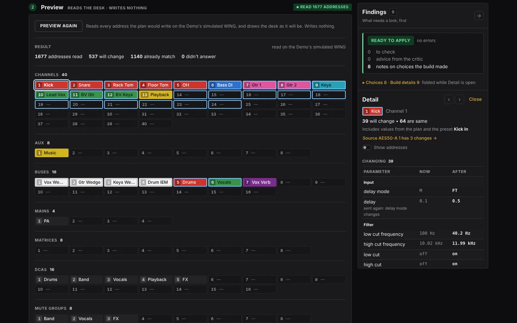The image size is (517, 323).
Task: Select the Vox Verb bus tile
Action: pyautogui.click(x=260, y=182)
